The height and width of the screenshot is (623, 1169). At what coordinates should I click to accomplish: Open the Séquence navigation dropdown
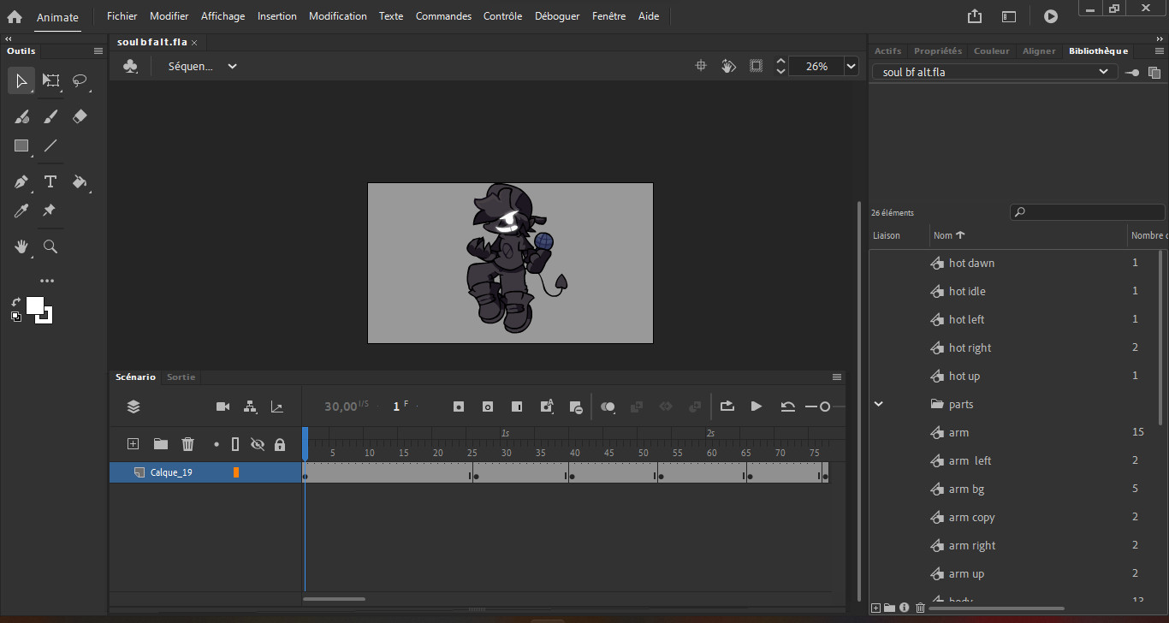[232, 66]
